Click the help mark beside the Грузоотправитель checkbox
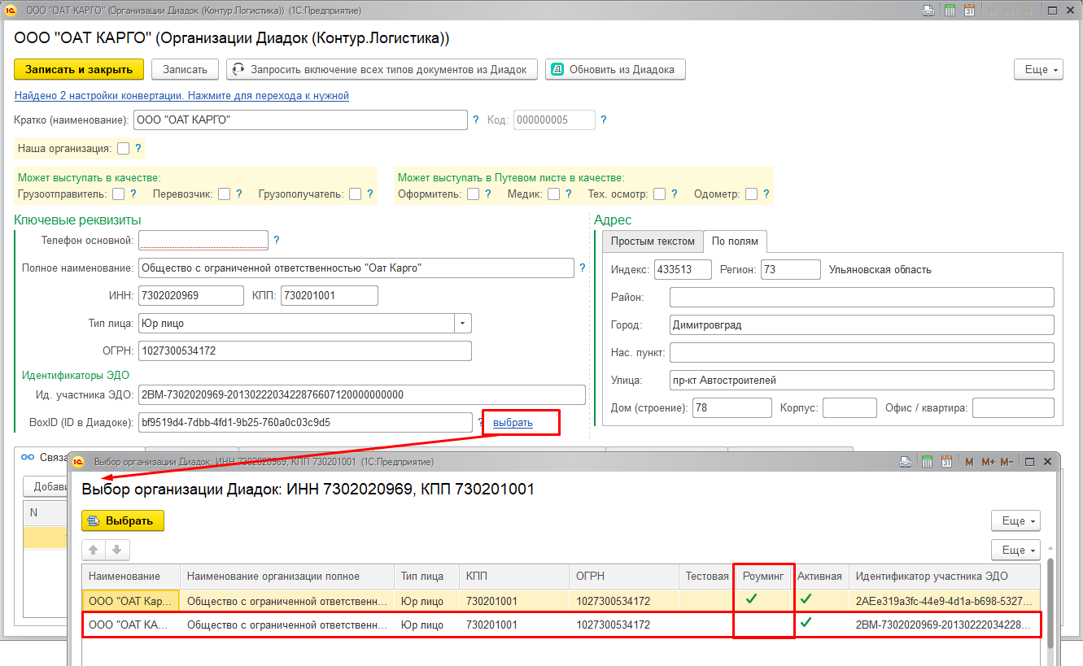 [x=133, y=194]
